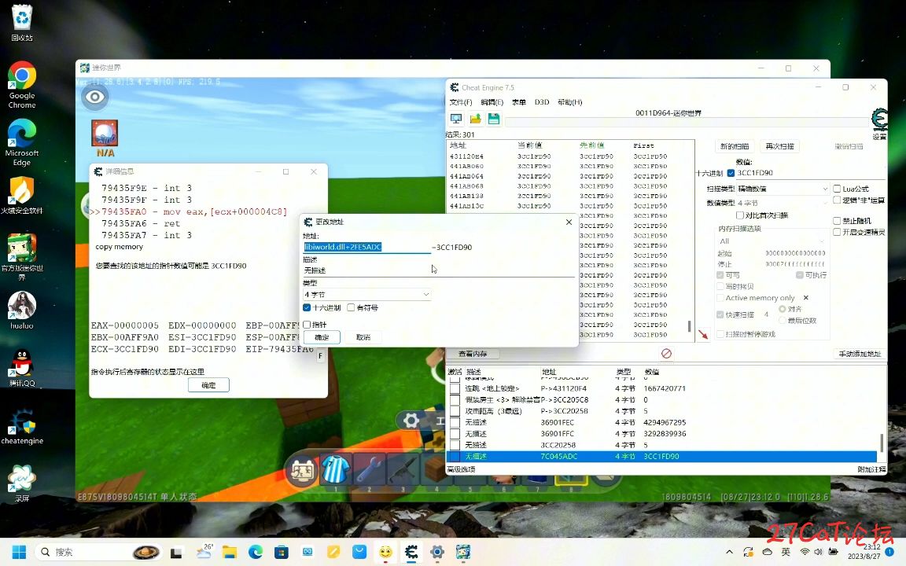Open the 录屏 desktop shortcut
Image resolution: width=906 pixels, height=566 pixels.
pos(22,483)
